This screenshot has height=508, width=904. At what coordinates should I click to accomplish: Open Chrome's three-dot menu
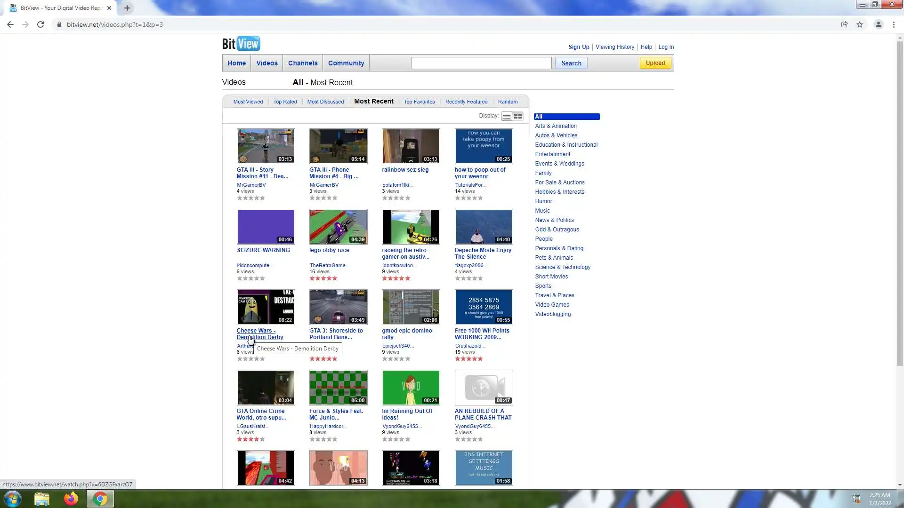click(x=894, y=24)
